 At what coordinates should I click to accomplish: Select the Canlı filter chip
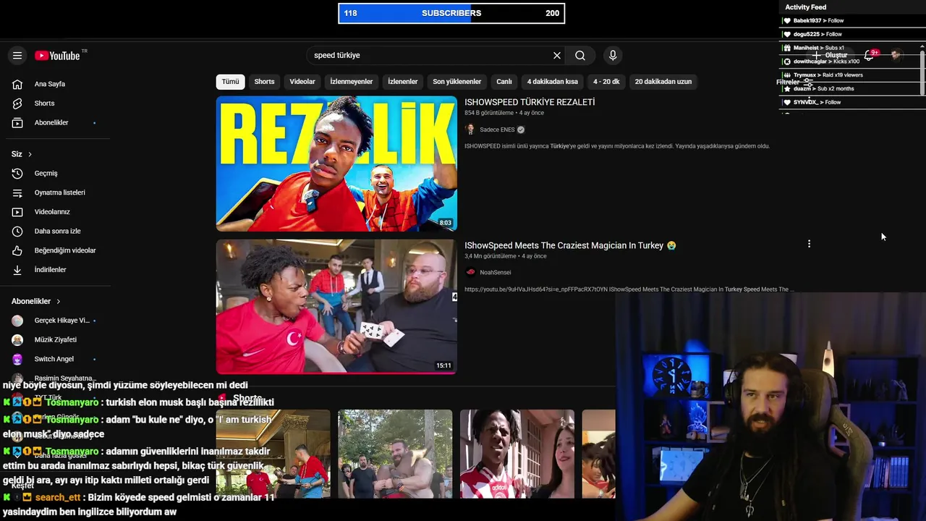tap(504, 82)
